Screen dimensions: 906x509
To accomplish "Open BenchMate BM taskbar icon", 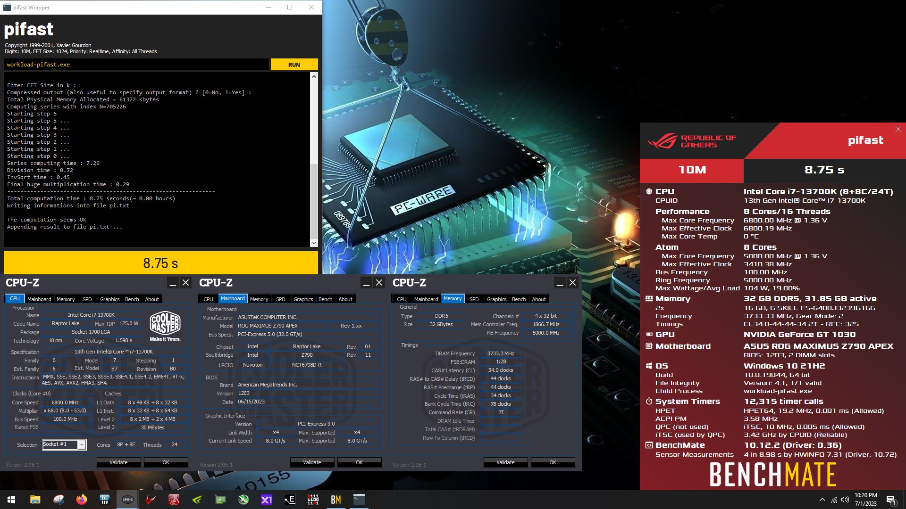I will click(336, 500).
